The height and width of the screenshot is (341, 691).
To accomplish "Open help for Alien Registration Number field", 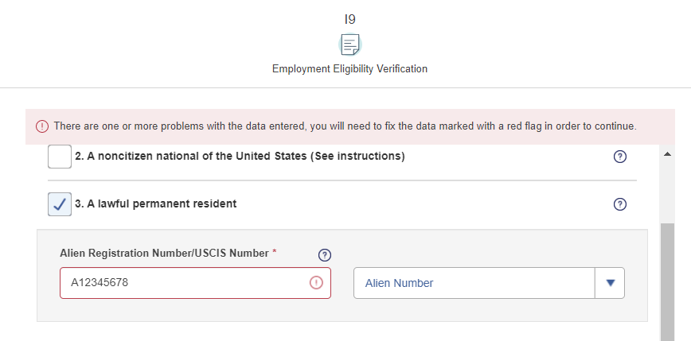I will 324,255.
